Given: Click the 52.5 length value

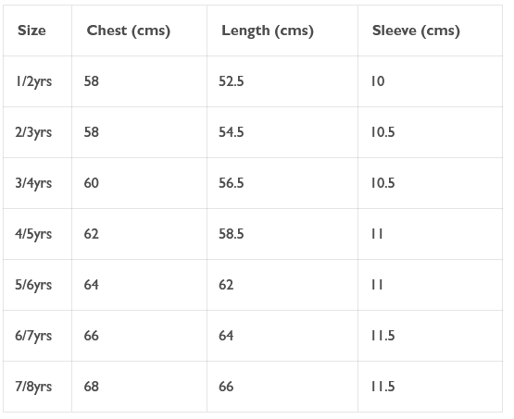Looking at the screenshot, I should 232,81.
